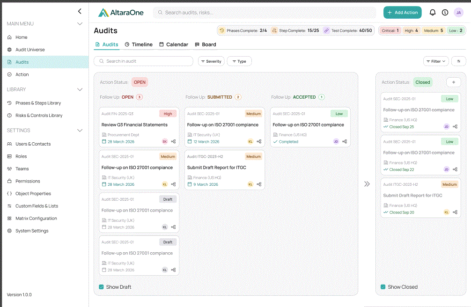Click the OPEN action status badge
Viewport: 471px width, 307px height.
pyautogui.click(x=140, y=82)
